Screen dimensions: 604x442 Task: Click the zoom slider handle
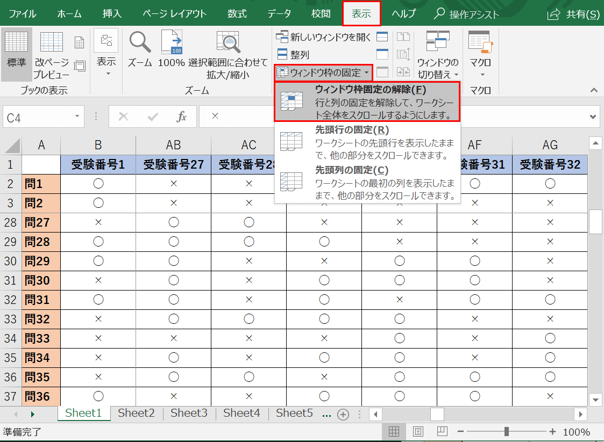[x=507, y=432]
